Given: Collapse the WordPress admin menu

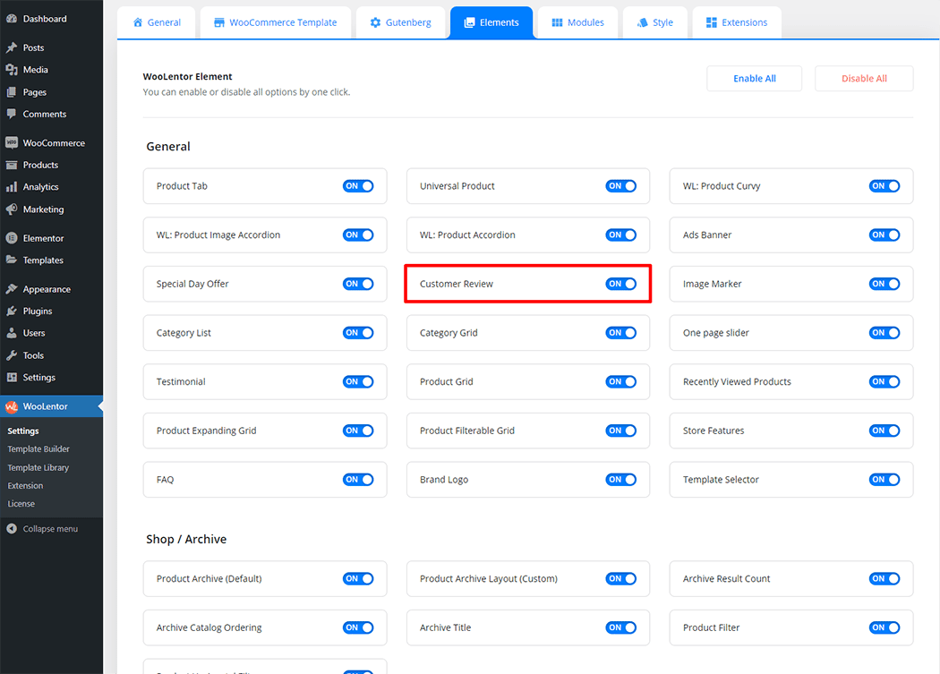Looking at the screenshot, I should [42, 529].
